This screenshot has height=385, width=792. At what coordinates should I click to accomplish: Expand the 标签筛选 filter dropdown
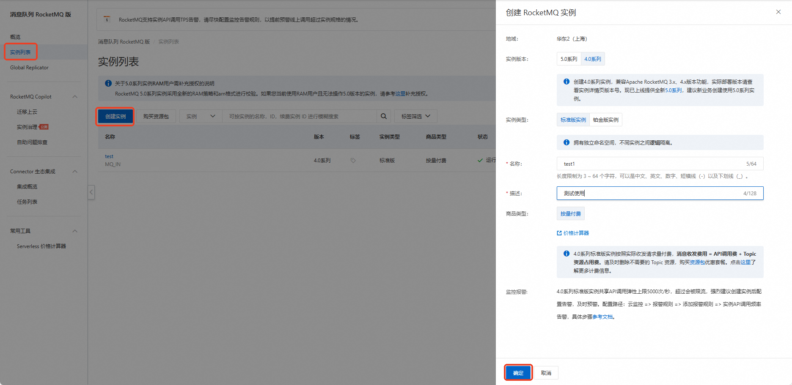click(x=416, y=116)
